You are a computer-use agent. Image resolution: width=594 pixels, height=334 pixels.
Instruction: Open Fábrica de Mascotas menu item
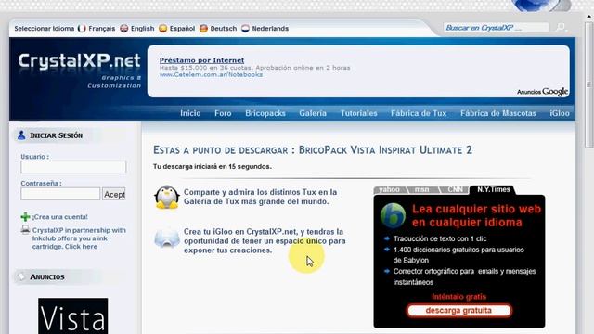tap(498, 113)
